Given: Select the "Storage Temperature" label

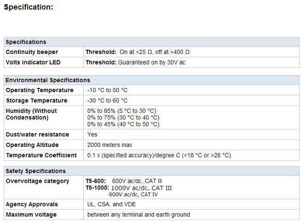Looking at the screenshot, I should pos(37,100).
